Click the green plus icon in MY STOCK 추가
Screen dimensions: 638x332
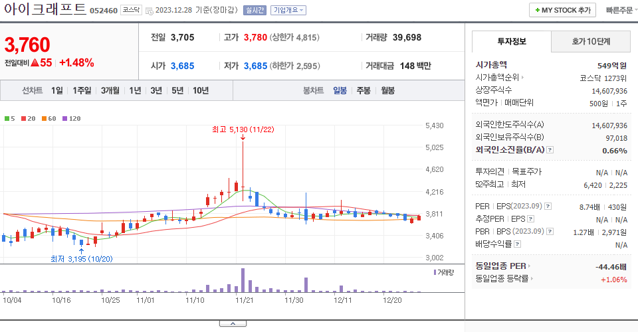[538, 10]
